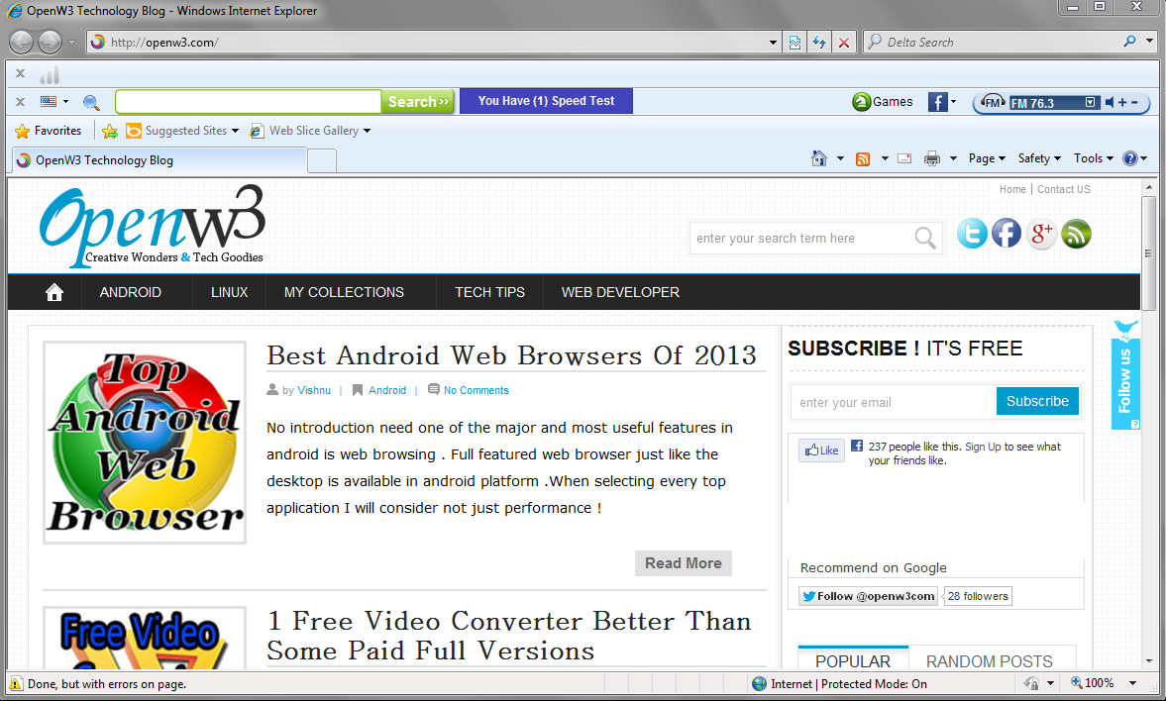Open OpenW3 Google Plus icon
Image resolution: width=1166 pixels, height=701 pixels.
pyautogui.click(x=1041, y=234)
